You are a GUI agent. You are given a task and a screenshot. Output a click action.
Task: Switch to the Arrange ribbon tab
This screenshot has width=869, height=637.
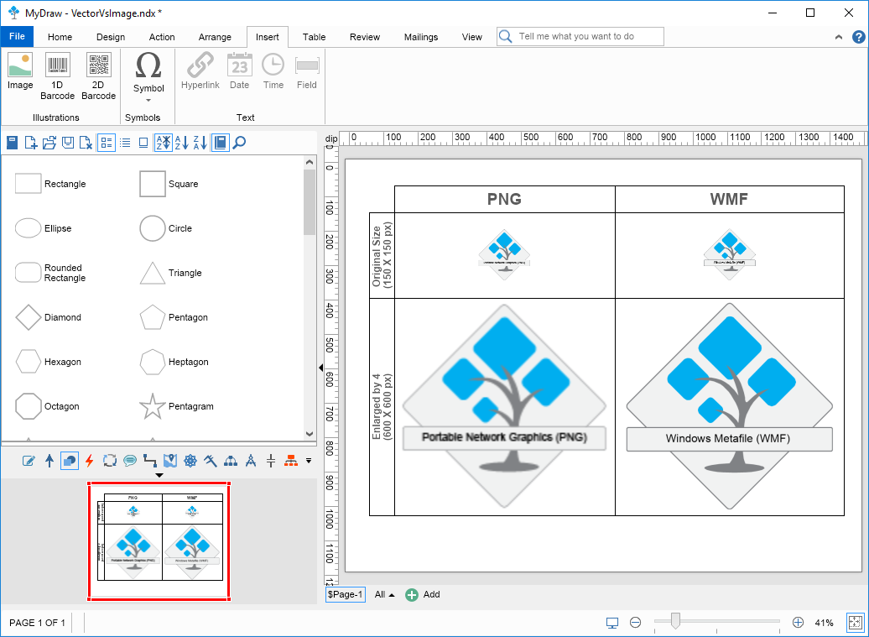[215, 37]
